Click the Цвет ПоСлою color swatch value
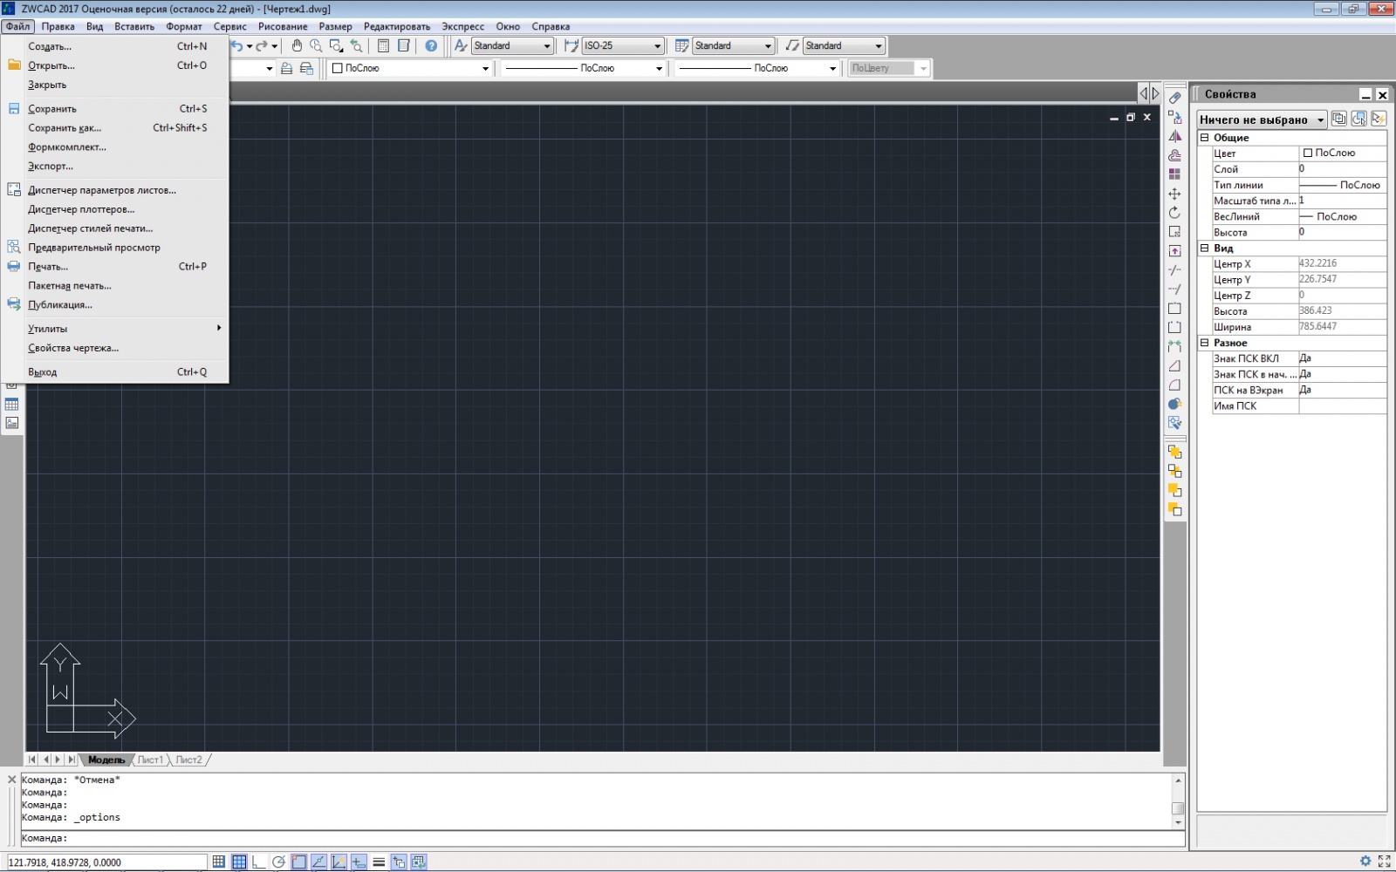The height and width of the screenshot is (872, 1396). (x=1342, y=153)
